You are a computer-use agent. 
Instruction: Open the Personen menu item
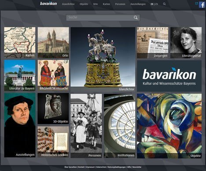120,4
